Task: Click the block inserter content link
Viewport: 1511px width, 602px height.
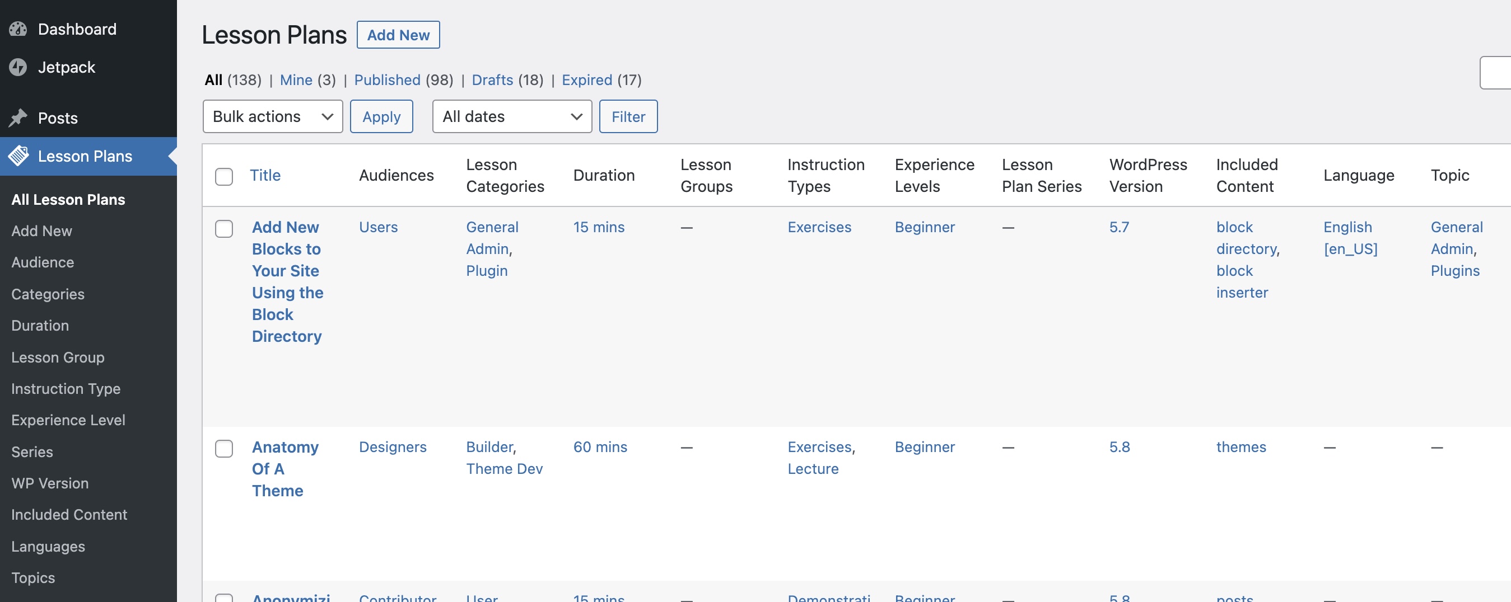Action: [1242, 281]
